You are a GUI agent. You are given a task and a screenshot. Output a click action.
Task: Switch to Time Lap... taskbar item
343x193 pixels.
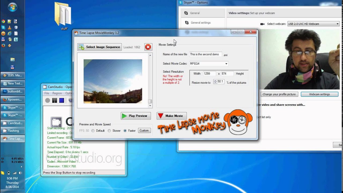pos(13,139)
